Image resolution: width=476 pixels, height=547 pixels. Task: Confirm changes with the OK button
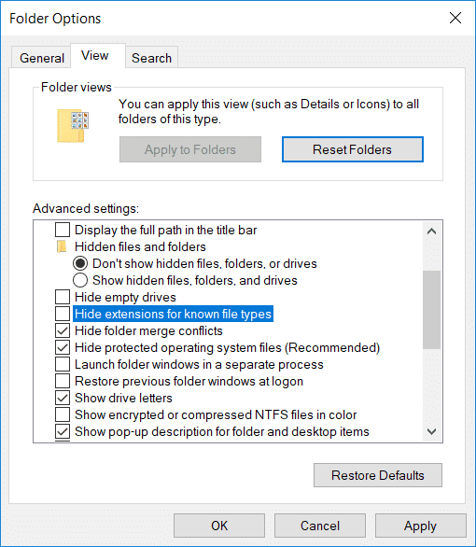pyautogui.click(x=219, y=526)
